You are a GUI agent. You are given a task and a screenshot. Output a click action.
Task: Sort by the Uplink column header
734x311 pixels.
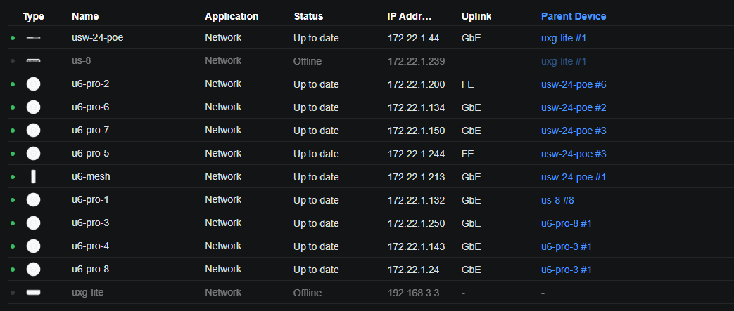pos(476,16)
